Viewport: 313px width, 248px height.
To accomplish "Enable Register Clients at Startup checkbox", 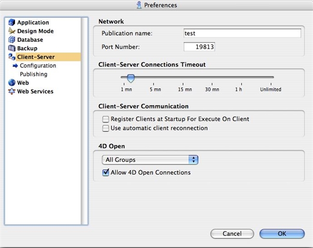I will (x=105, y=119).
